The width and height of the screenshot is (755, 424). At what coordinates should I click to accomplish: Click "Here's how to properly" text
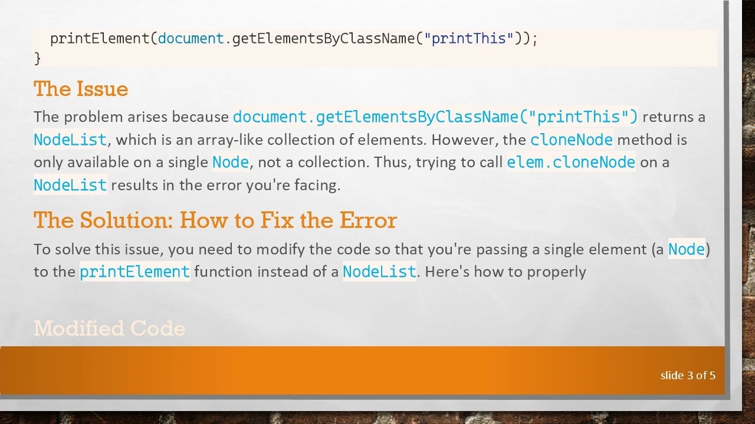505,271
